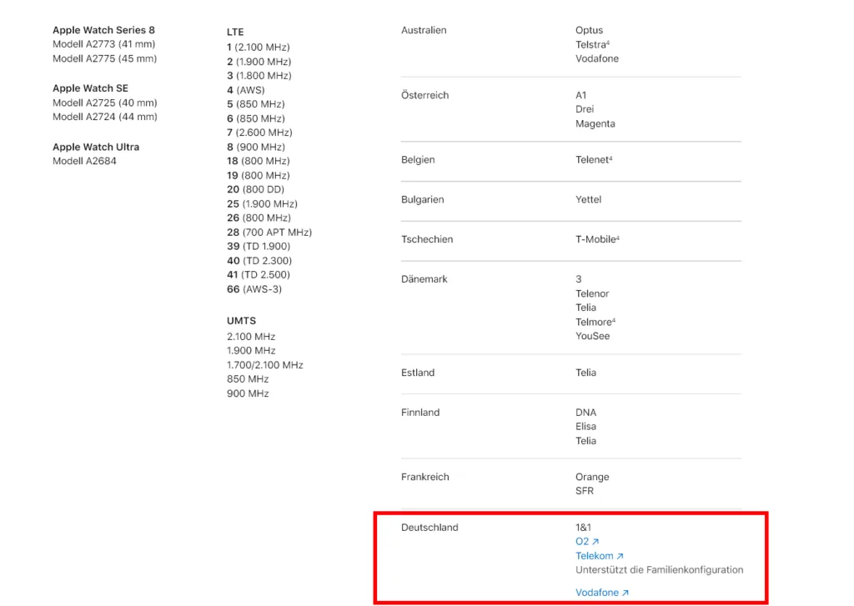
Task: Click the external arrow icon beside Telekom
Action: [620, 556]
